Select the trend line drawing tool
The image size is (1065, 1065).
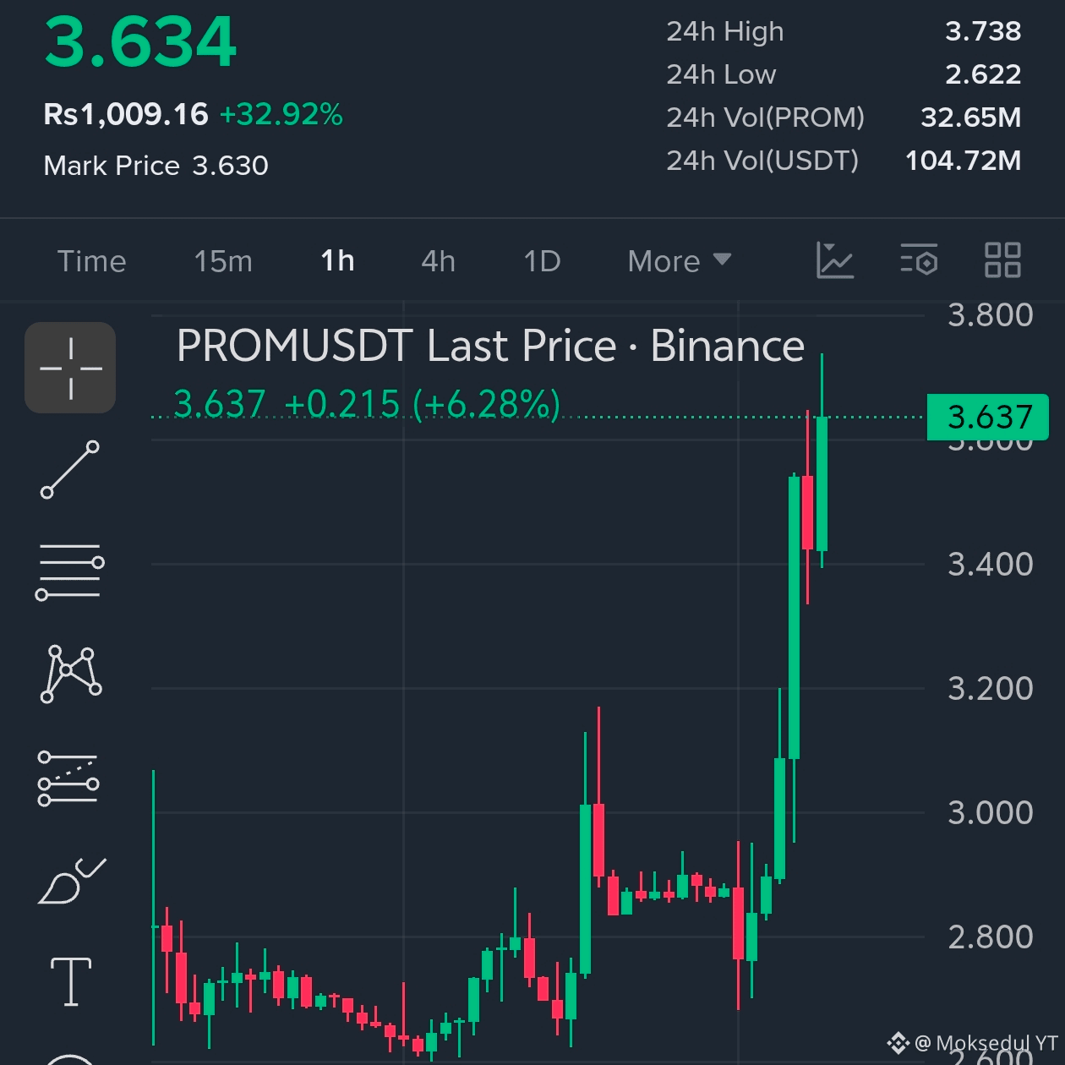(x=70, y=470)
